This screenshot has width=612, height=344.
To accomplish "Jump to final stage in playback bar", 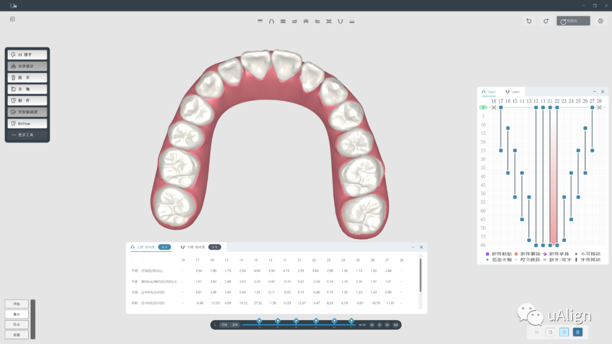I will 396,325.
